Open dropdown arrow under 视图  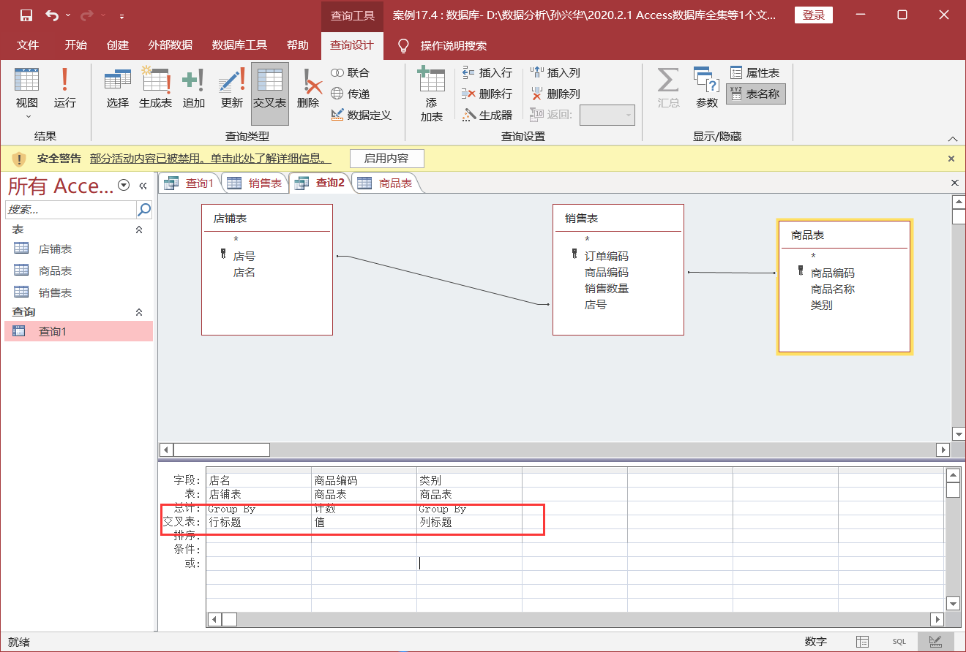[x=28, y=116]
